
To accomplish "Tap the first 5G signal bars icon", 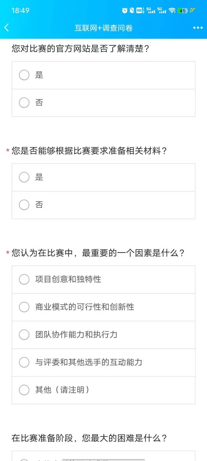I will coord(151,11).
